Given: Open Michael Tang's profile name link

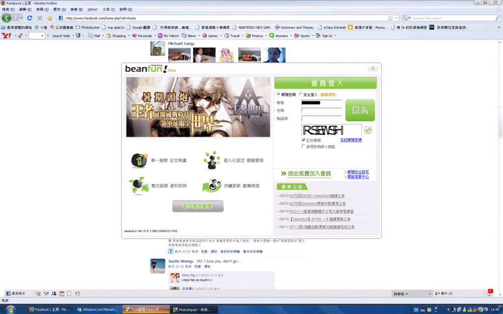Looking at the screenshot, I should coord(181,44).
